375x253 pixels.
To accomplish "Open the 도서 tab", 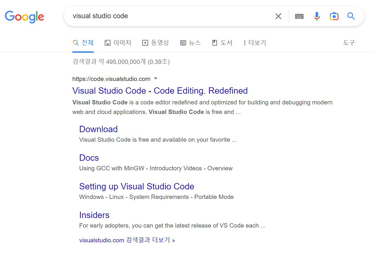I will point(222,43).
